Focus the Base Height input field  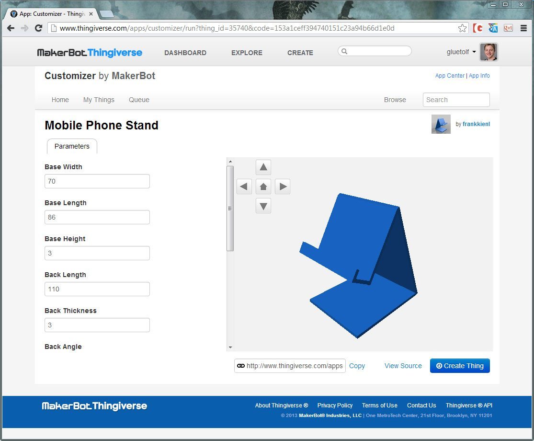pos(97,253)
